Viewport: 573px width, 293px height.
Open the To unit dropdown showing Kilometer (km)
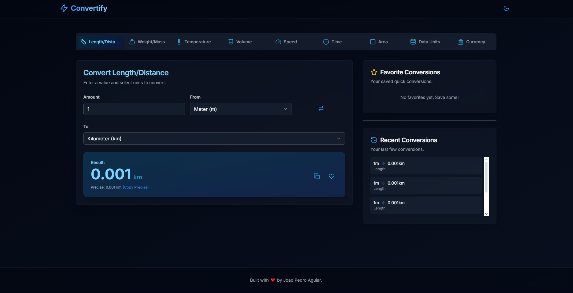[214, 139]
